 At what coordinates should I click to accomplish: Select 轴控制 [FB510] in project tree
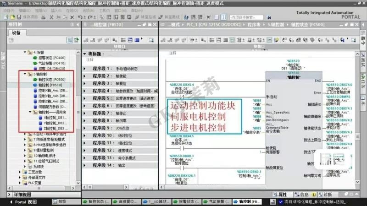point(50,85)
